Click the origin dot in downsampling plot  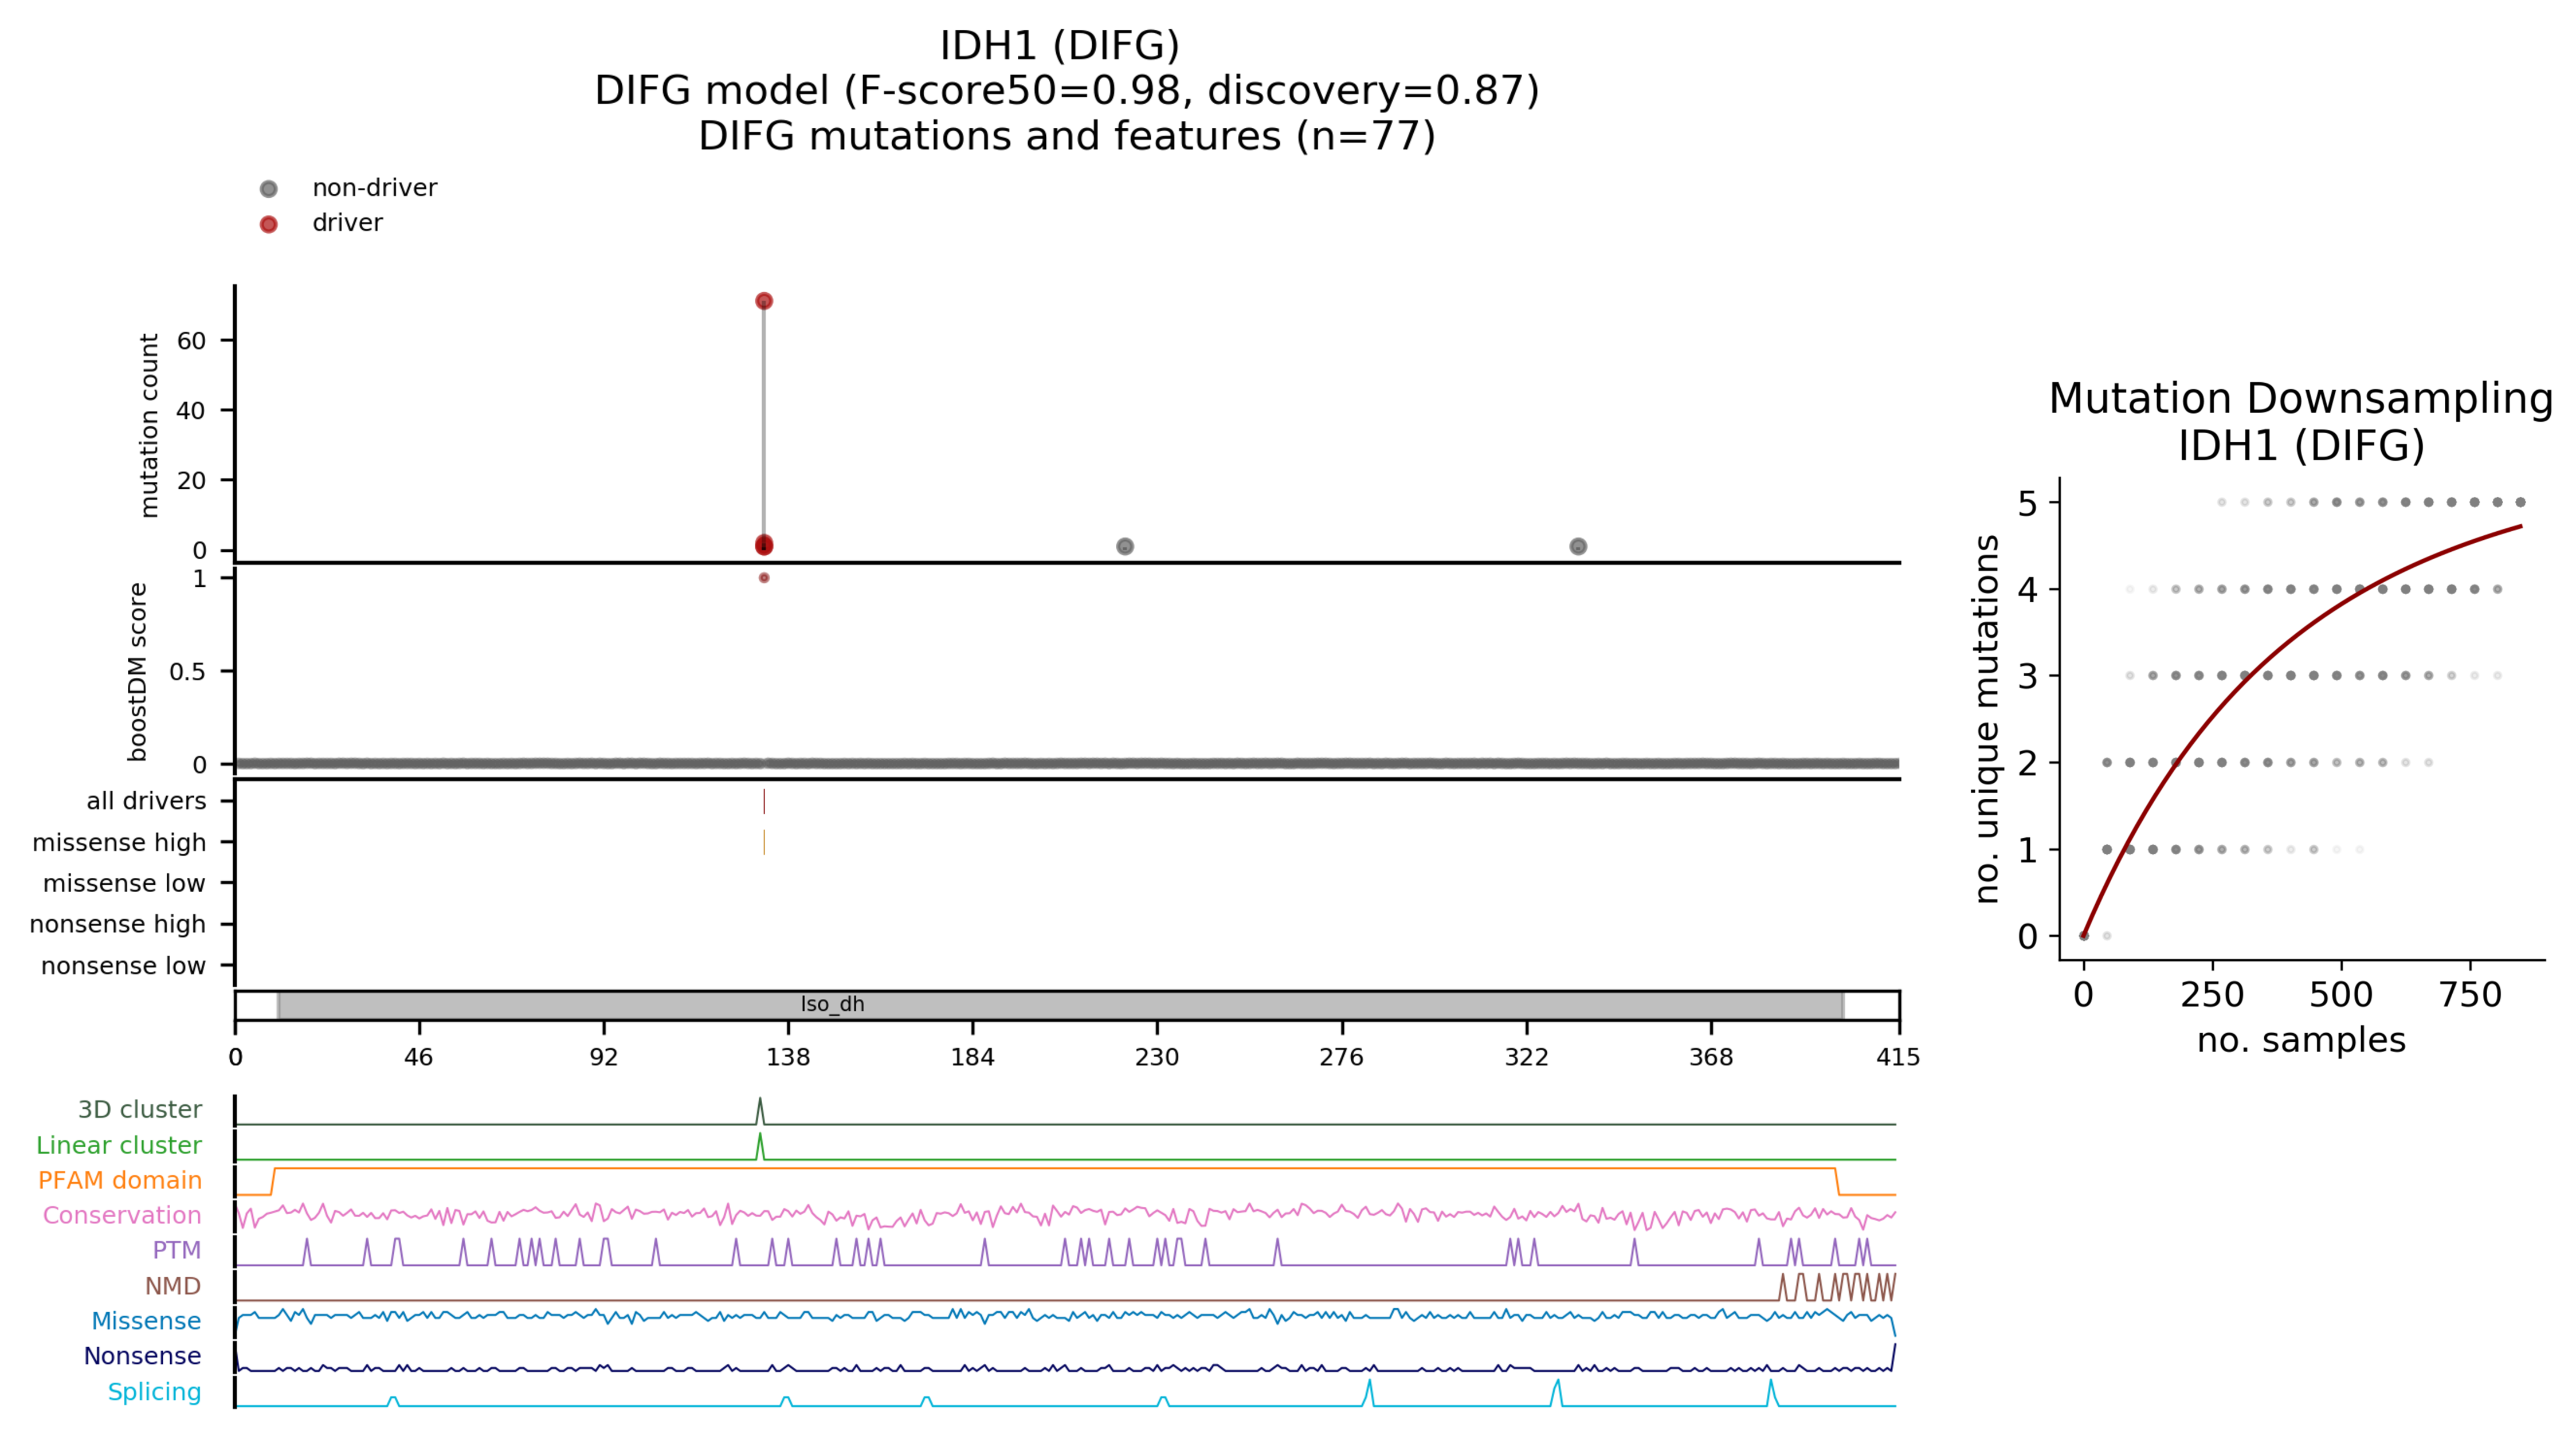click(x=2084, y=936)
